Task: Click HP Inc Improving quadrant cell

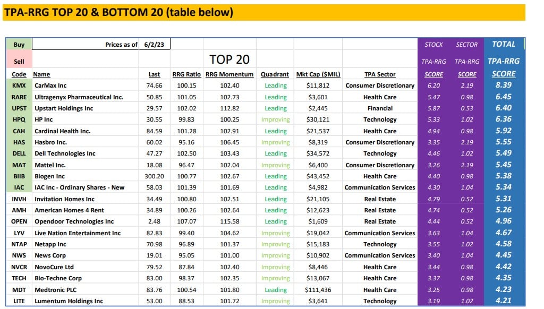Action: 276,119
